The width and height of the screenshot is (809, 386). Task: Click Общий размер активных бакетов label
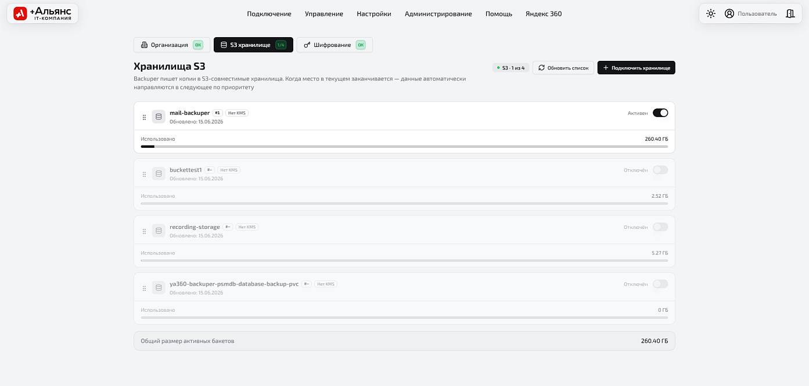point(188,341)
